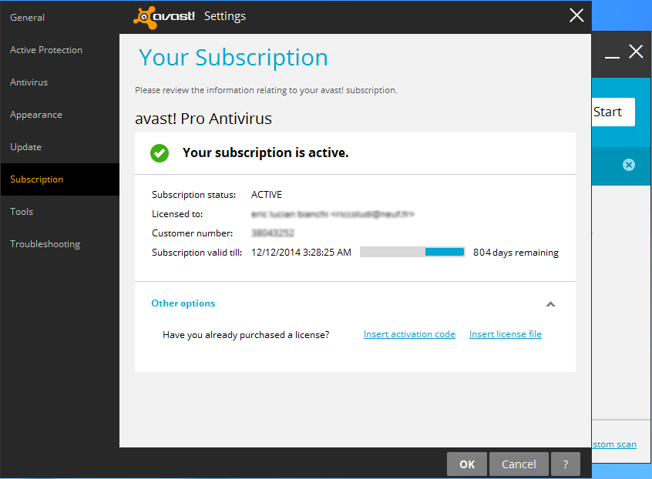Go to Active Protection settings

coord(59,50)
